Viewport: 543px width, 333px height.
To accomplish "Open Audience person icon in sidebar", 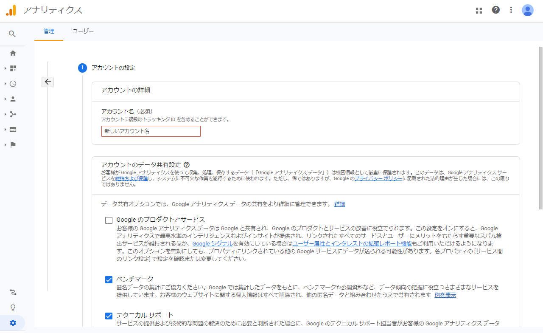I will click(x=13, y=99).
